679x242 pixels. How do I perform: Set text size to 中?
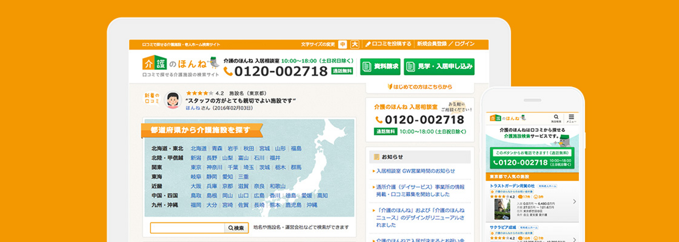(343, 44)
